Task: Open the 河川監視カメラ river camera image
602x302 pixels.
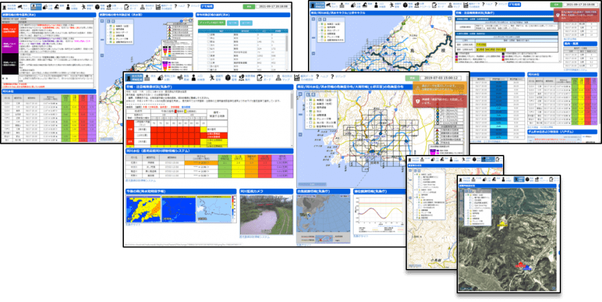Action: [266, 215]
